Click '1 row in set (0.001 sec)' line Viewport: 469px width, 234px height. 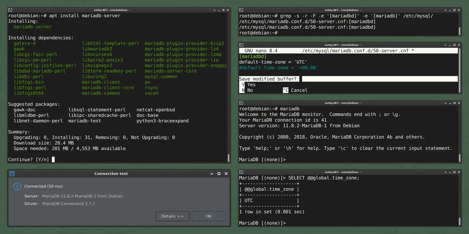point(272,212)
